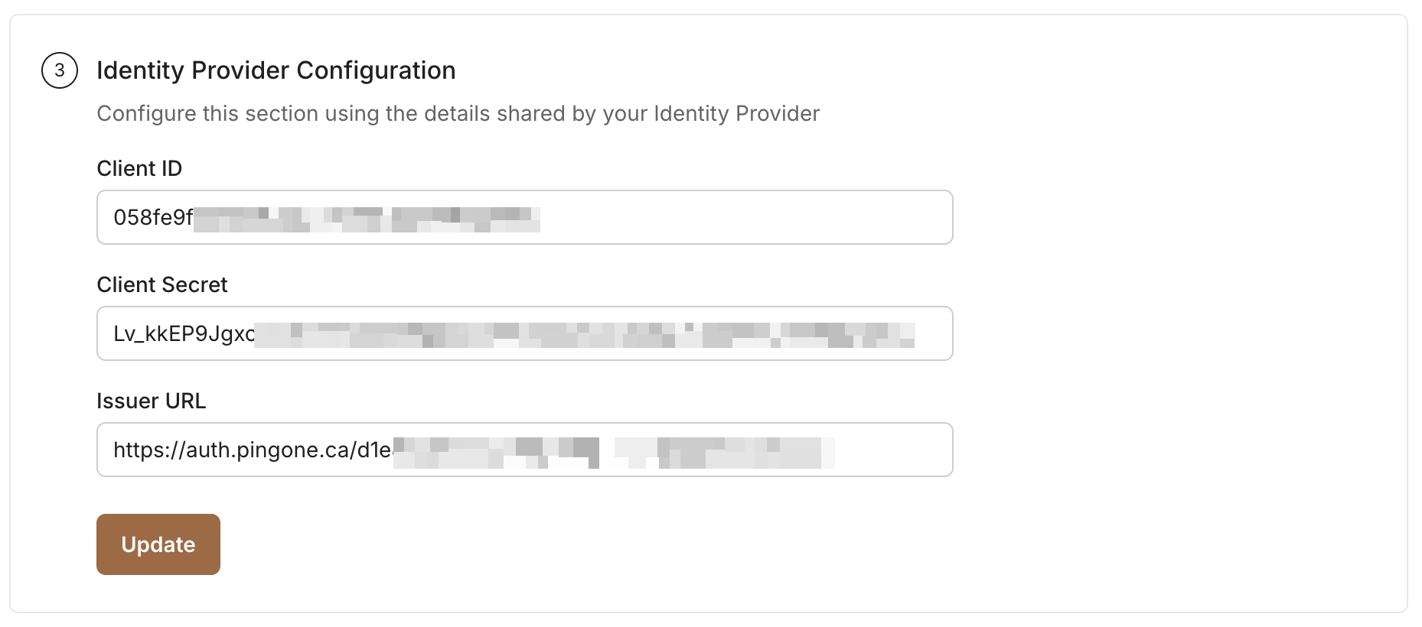Click the end of the Issuer URL value

point(834,450)
